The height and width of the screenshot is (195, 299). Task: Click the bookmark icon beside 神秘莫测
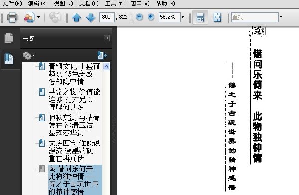pos(42,117)
